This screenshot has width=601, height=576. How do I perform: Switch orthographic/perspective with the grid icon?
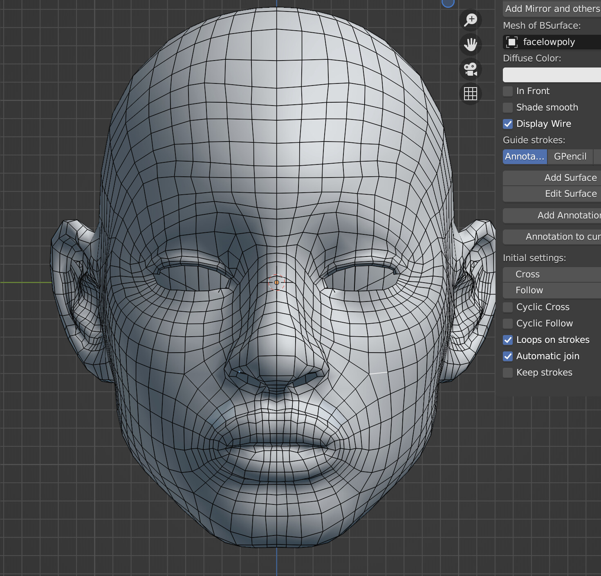pyautogui.click(x=471, y=94)
